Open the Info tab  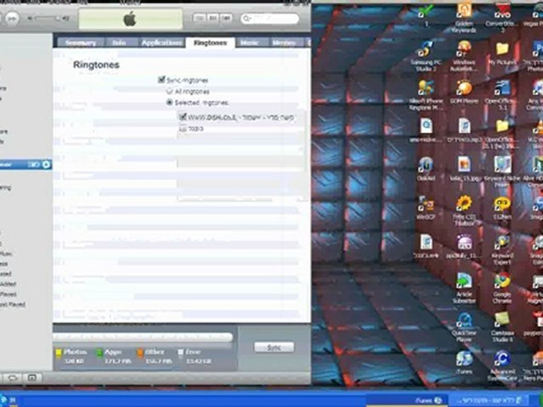coord(119,43)
